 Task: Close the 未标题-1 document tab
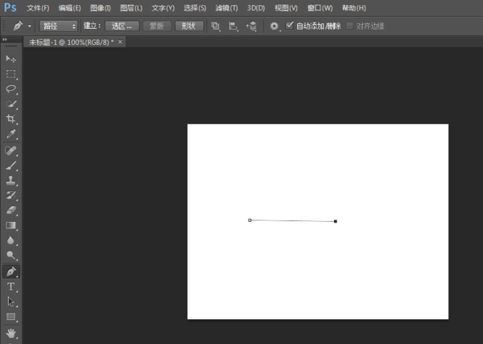pos(120,42)
